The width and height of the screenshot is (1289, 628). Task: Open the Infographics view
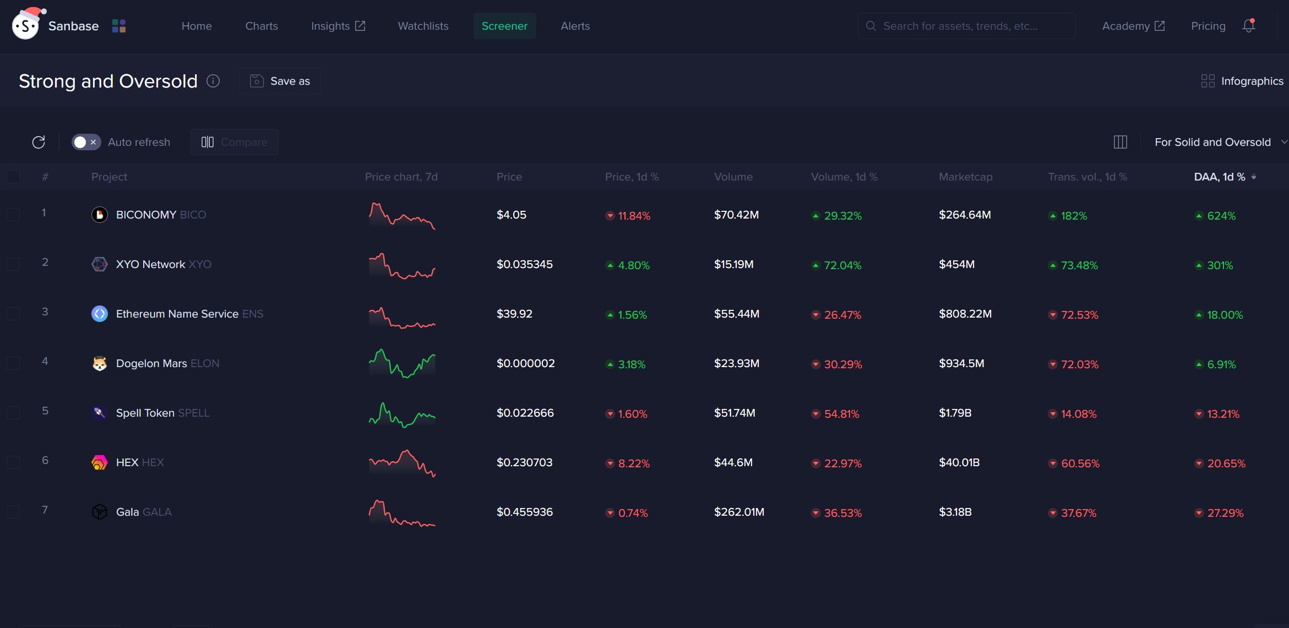coord(1242,81)
